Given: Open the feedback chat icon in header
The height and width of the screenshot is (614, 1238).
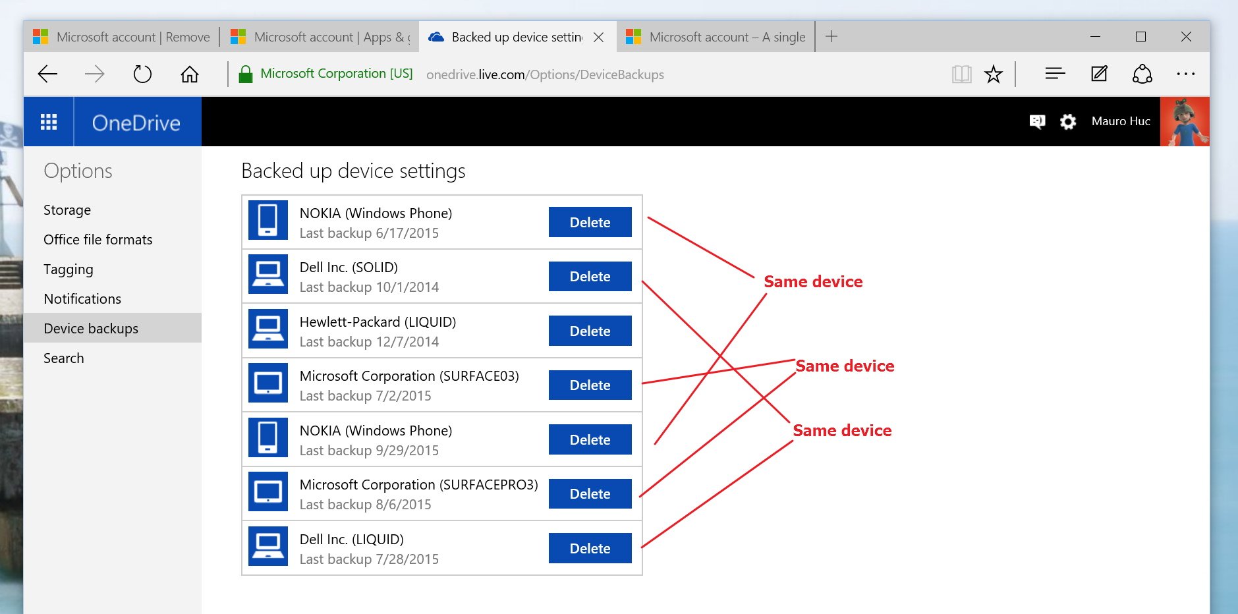Looking at the screenshot, I should click(x=1037, y=122).
